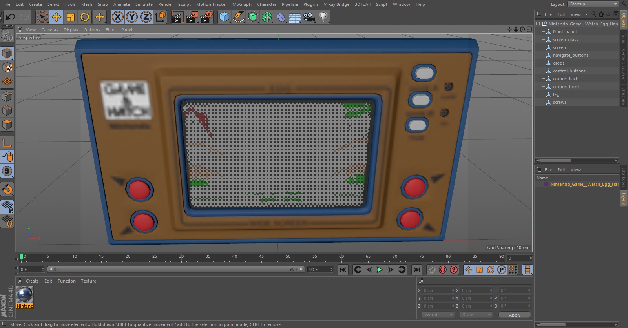Viewport: 628px width, 328px height.
Task: Click the timeline preview range slider
Action: tap(176, 269)
